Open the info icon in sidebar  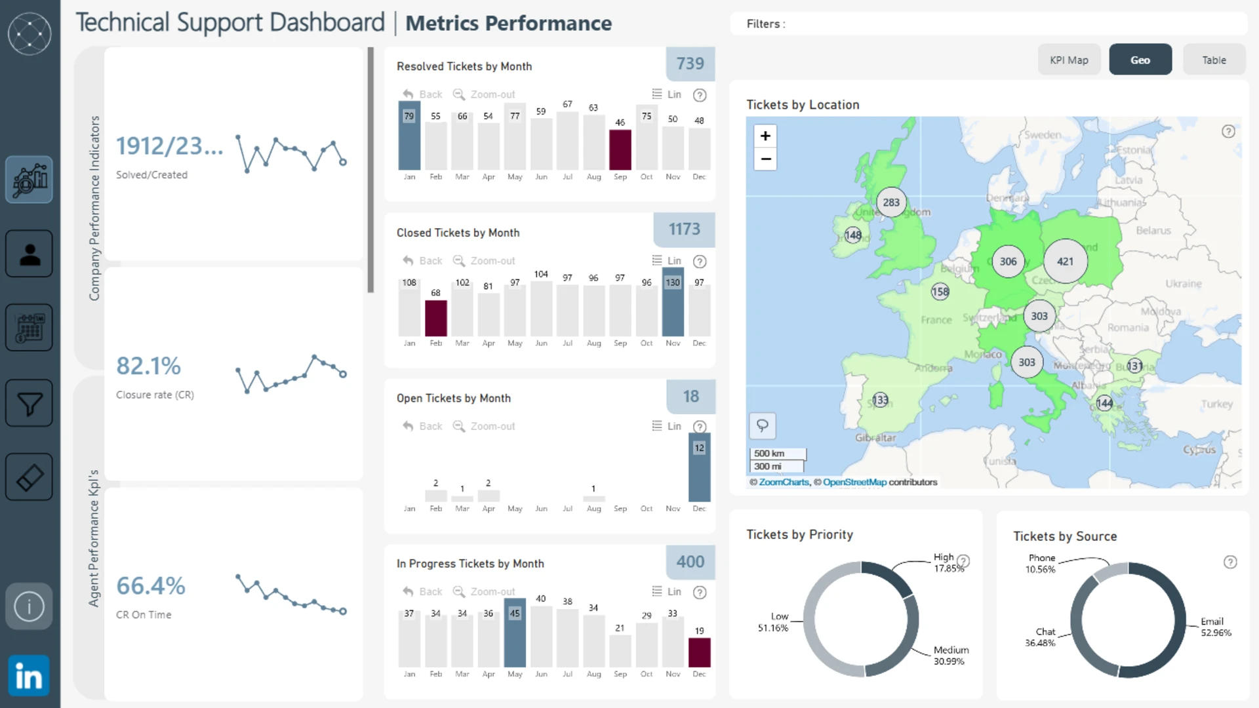(x=29, y=606)
